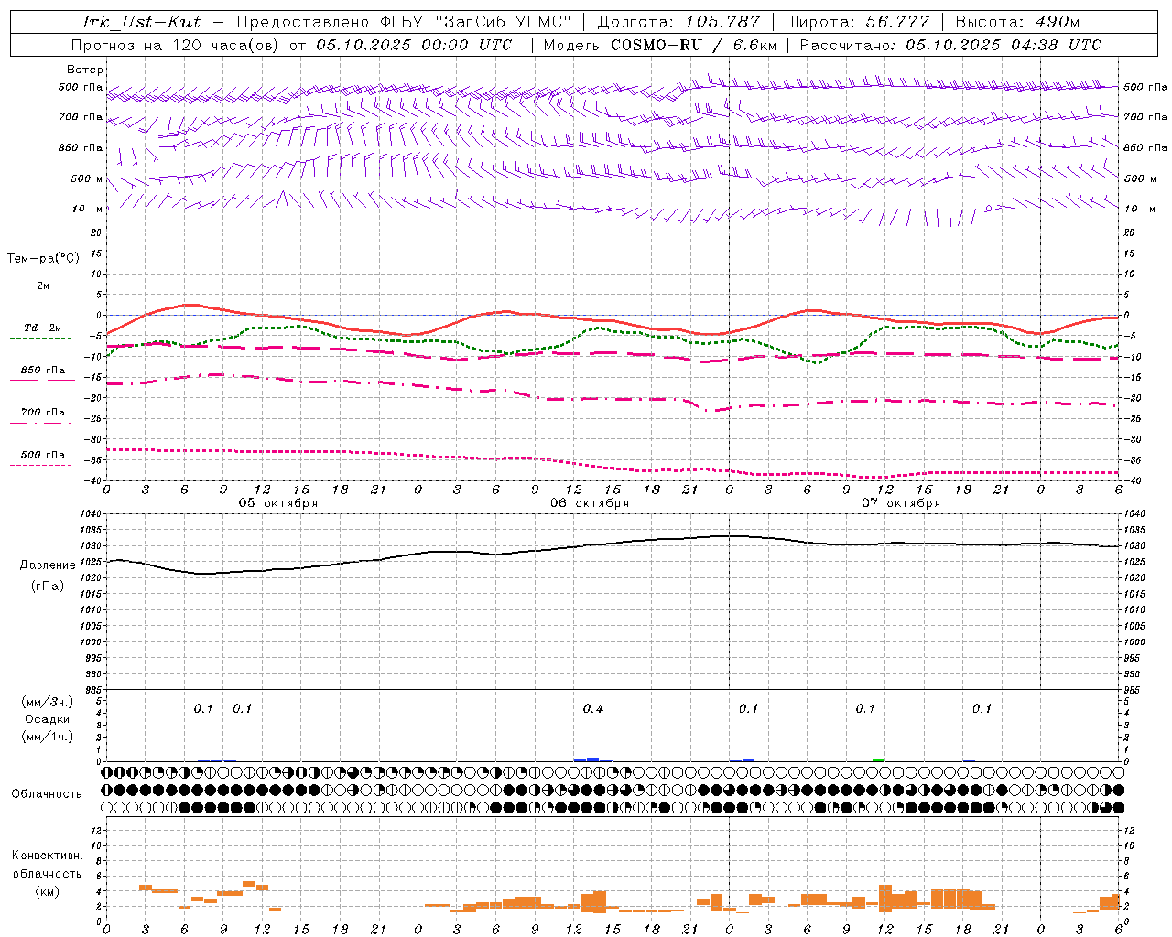Select the Облачность cloud cover label

point(47,794)
